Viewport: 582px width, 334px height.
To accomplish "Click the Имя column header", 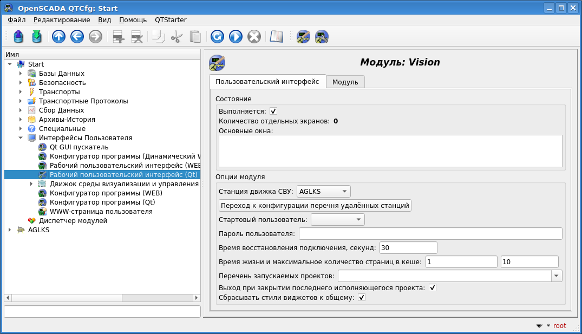I will [x=102, y=55].
